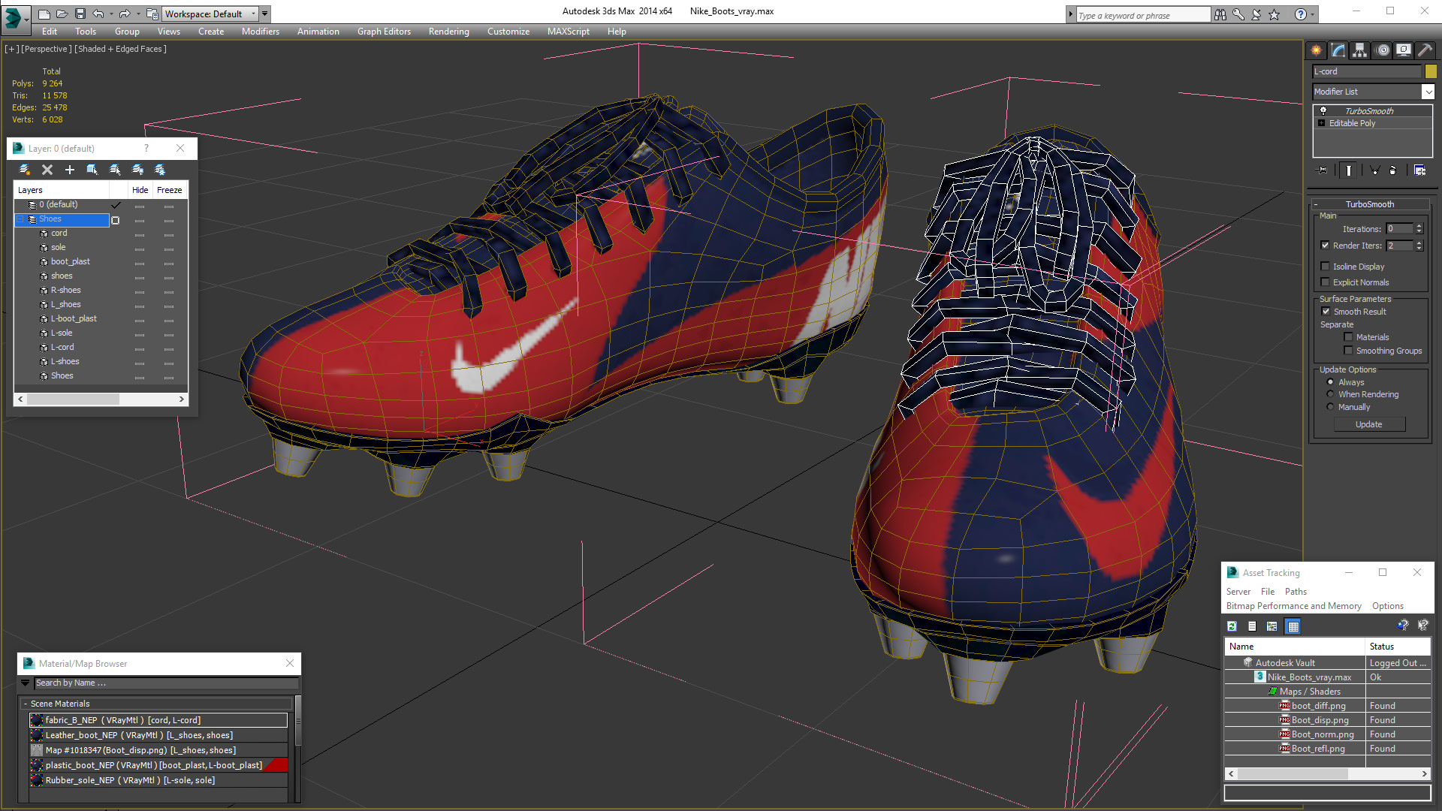This screenshot has width=1442, height=811.
Task: Switch to Utilities hammer panel tab
Action: pyautogui.click(x=1425, y=50)
